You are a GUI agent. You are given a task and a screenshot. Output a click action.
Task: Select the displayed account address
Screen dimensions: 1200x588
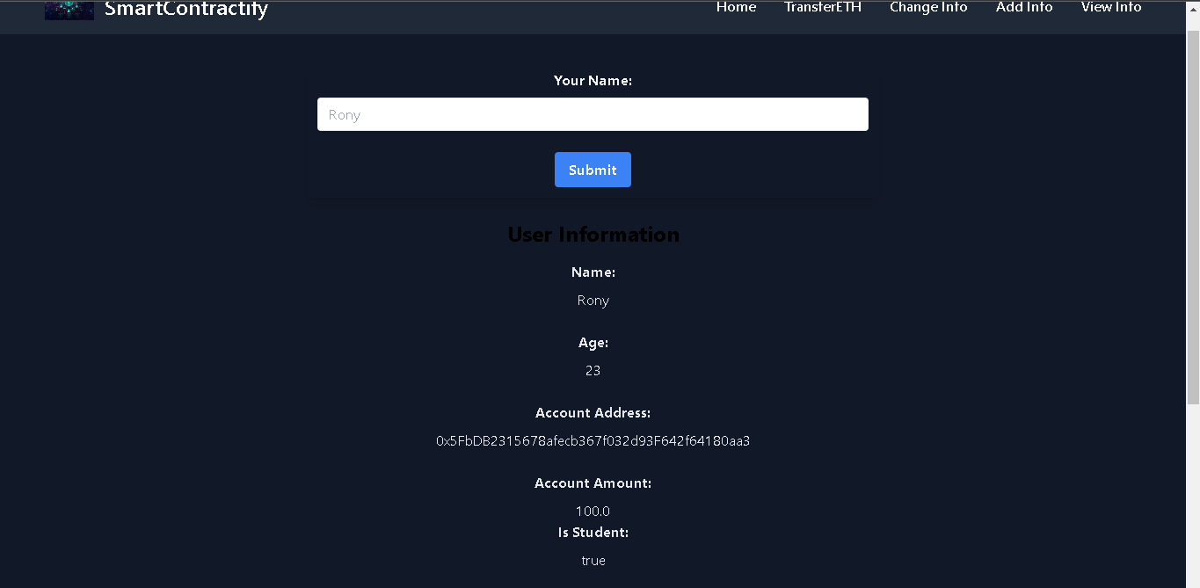pos(593,440)
